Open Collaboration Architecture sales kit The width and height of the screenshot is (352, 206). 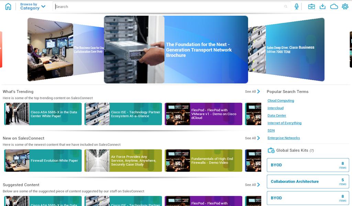[308, 182]
